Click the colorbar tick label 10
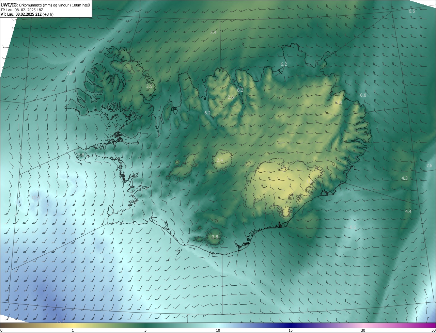The height and width of the screenshot is (333, 436). coord(218,330)
